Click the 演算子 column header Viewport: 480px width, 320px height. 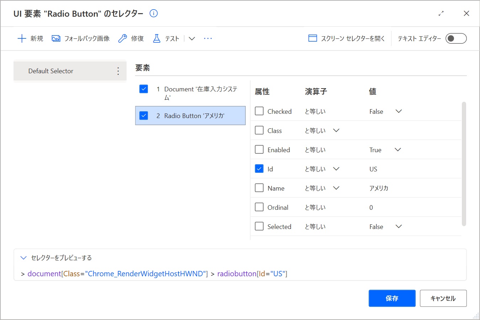tap(316, 92)
